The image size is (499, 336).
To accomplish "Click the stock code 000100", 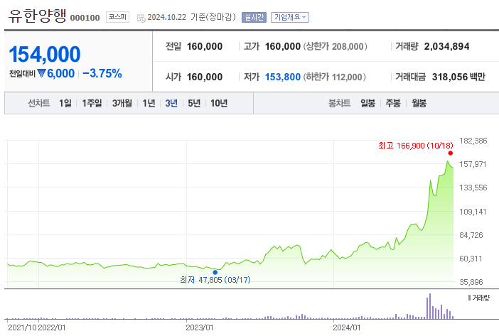I will click(85, 18).
